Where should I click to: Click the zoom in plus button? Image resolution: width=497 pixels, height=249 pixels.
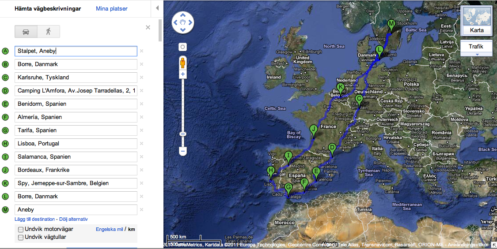(182, 74)
